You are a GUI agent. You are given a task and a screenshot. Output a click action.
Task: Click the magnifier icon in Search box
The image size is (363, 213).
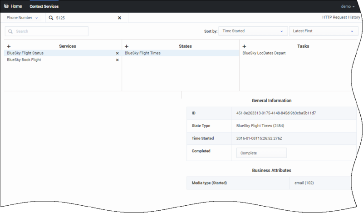tap(10, 31)
